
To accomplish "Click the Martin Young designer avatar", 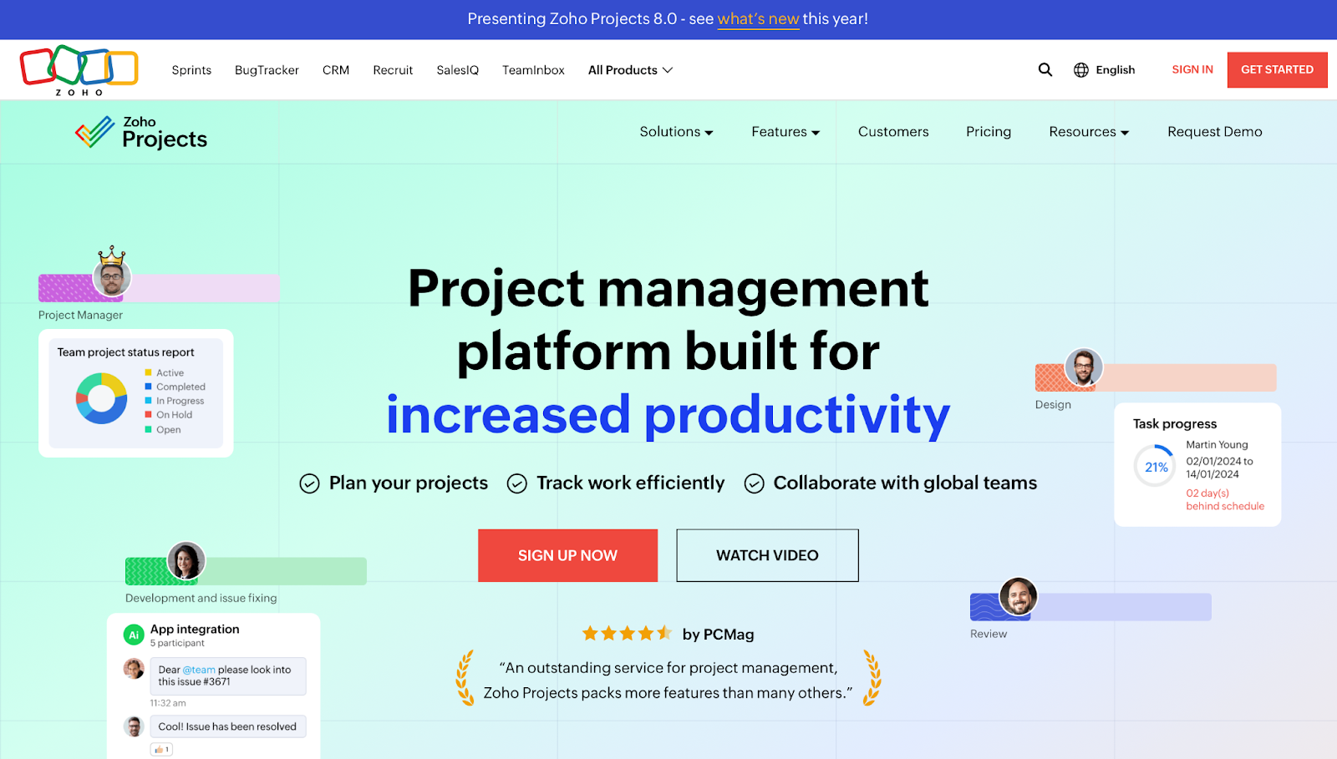I will 1084,367.
